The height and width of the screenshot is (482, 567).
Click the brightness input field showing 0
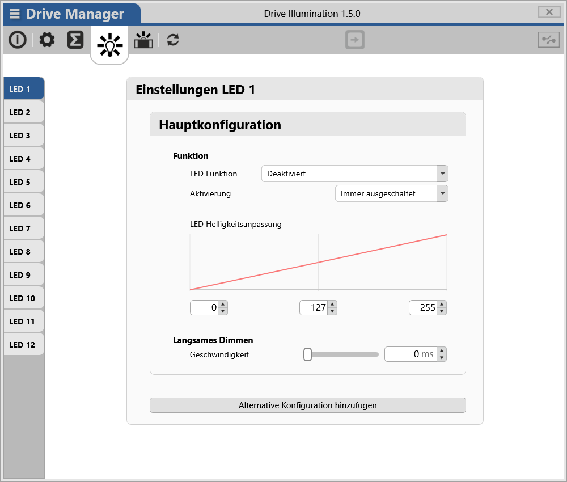coord(204,307)
